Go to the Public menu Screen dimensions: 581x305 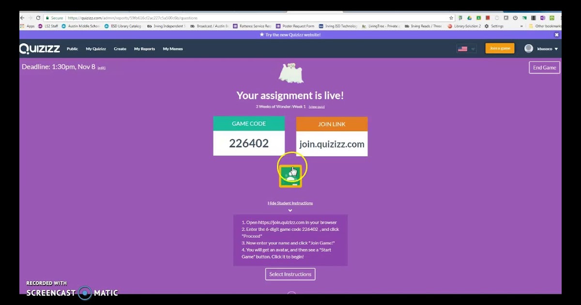72,49
